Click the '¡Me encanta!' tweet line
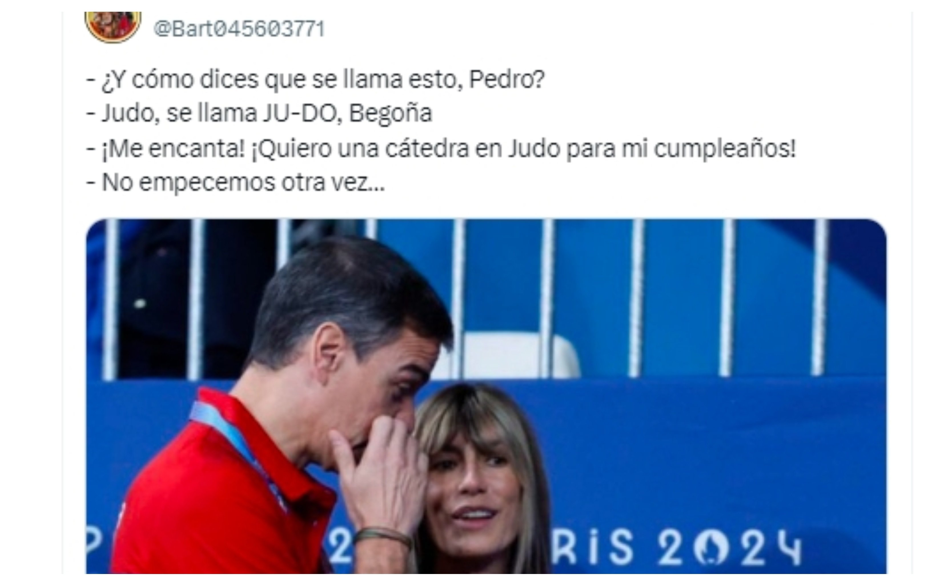932x586 pixels. pyautogui.click(x=441, y=149)
